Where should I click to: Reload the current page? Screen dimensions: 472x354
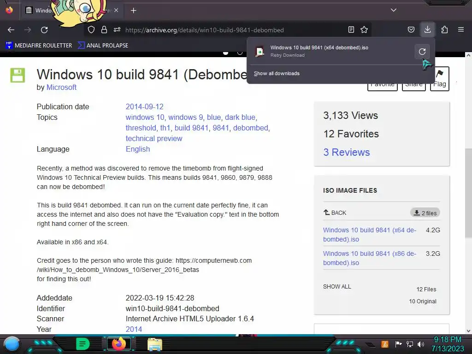[44, 30]
